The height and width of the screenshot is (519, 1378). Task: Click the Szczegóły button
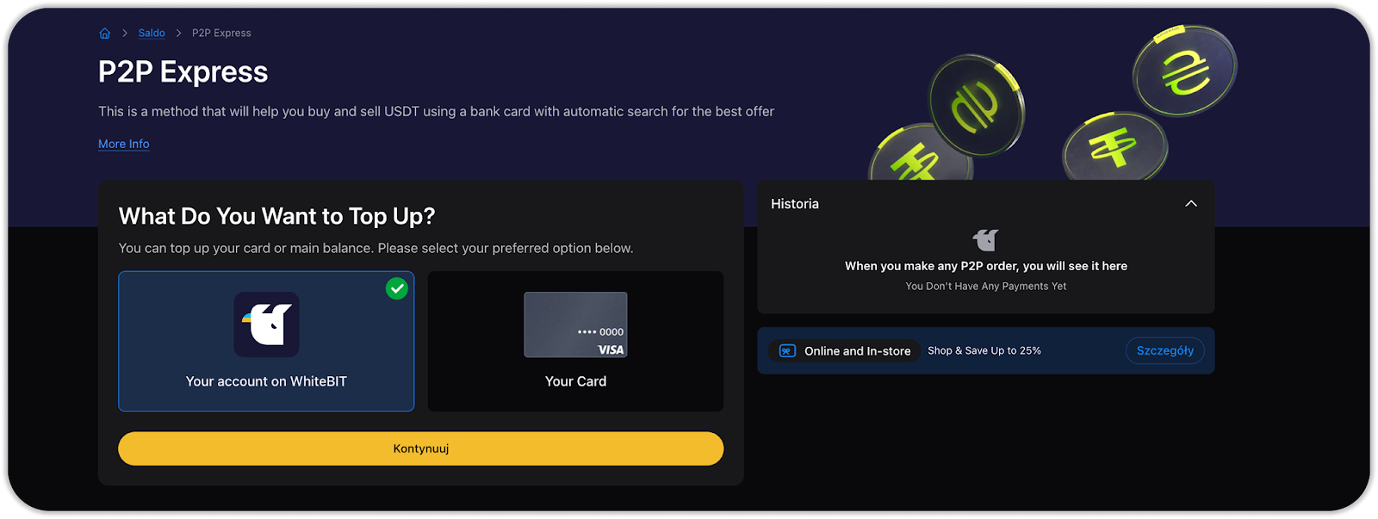1164,350
